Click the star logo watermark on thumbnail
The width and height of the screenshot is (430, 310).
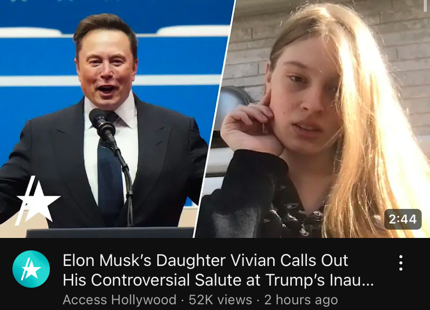tap(37, 201)
